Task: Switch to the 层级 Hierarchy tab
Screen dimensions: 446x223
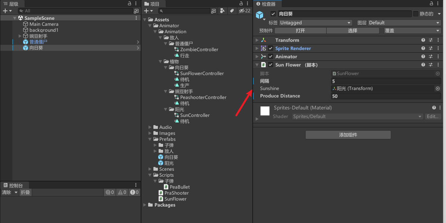Action: (11, 4)
